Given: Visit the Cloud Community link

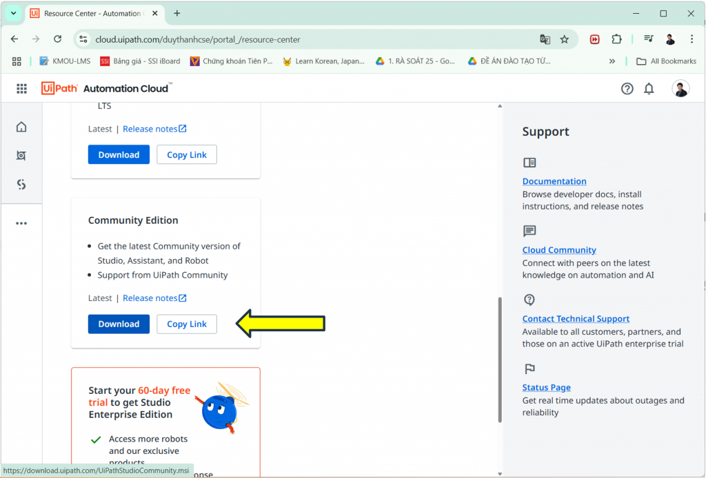Looking at the screenshot, I should [x=559, y=250].
